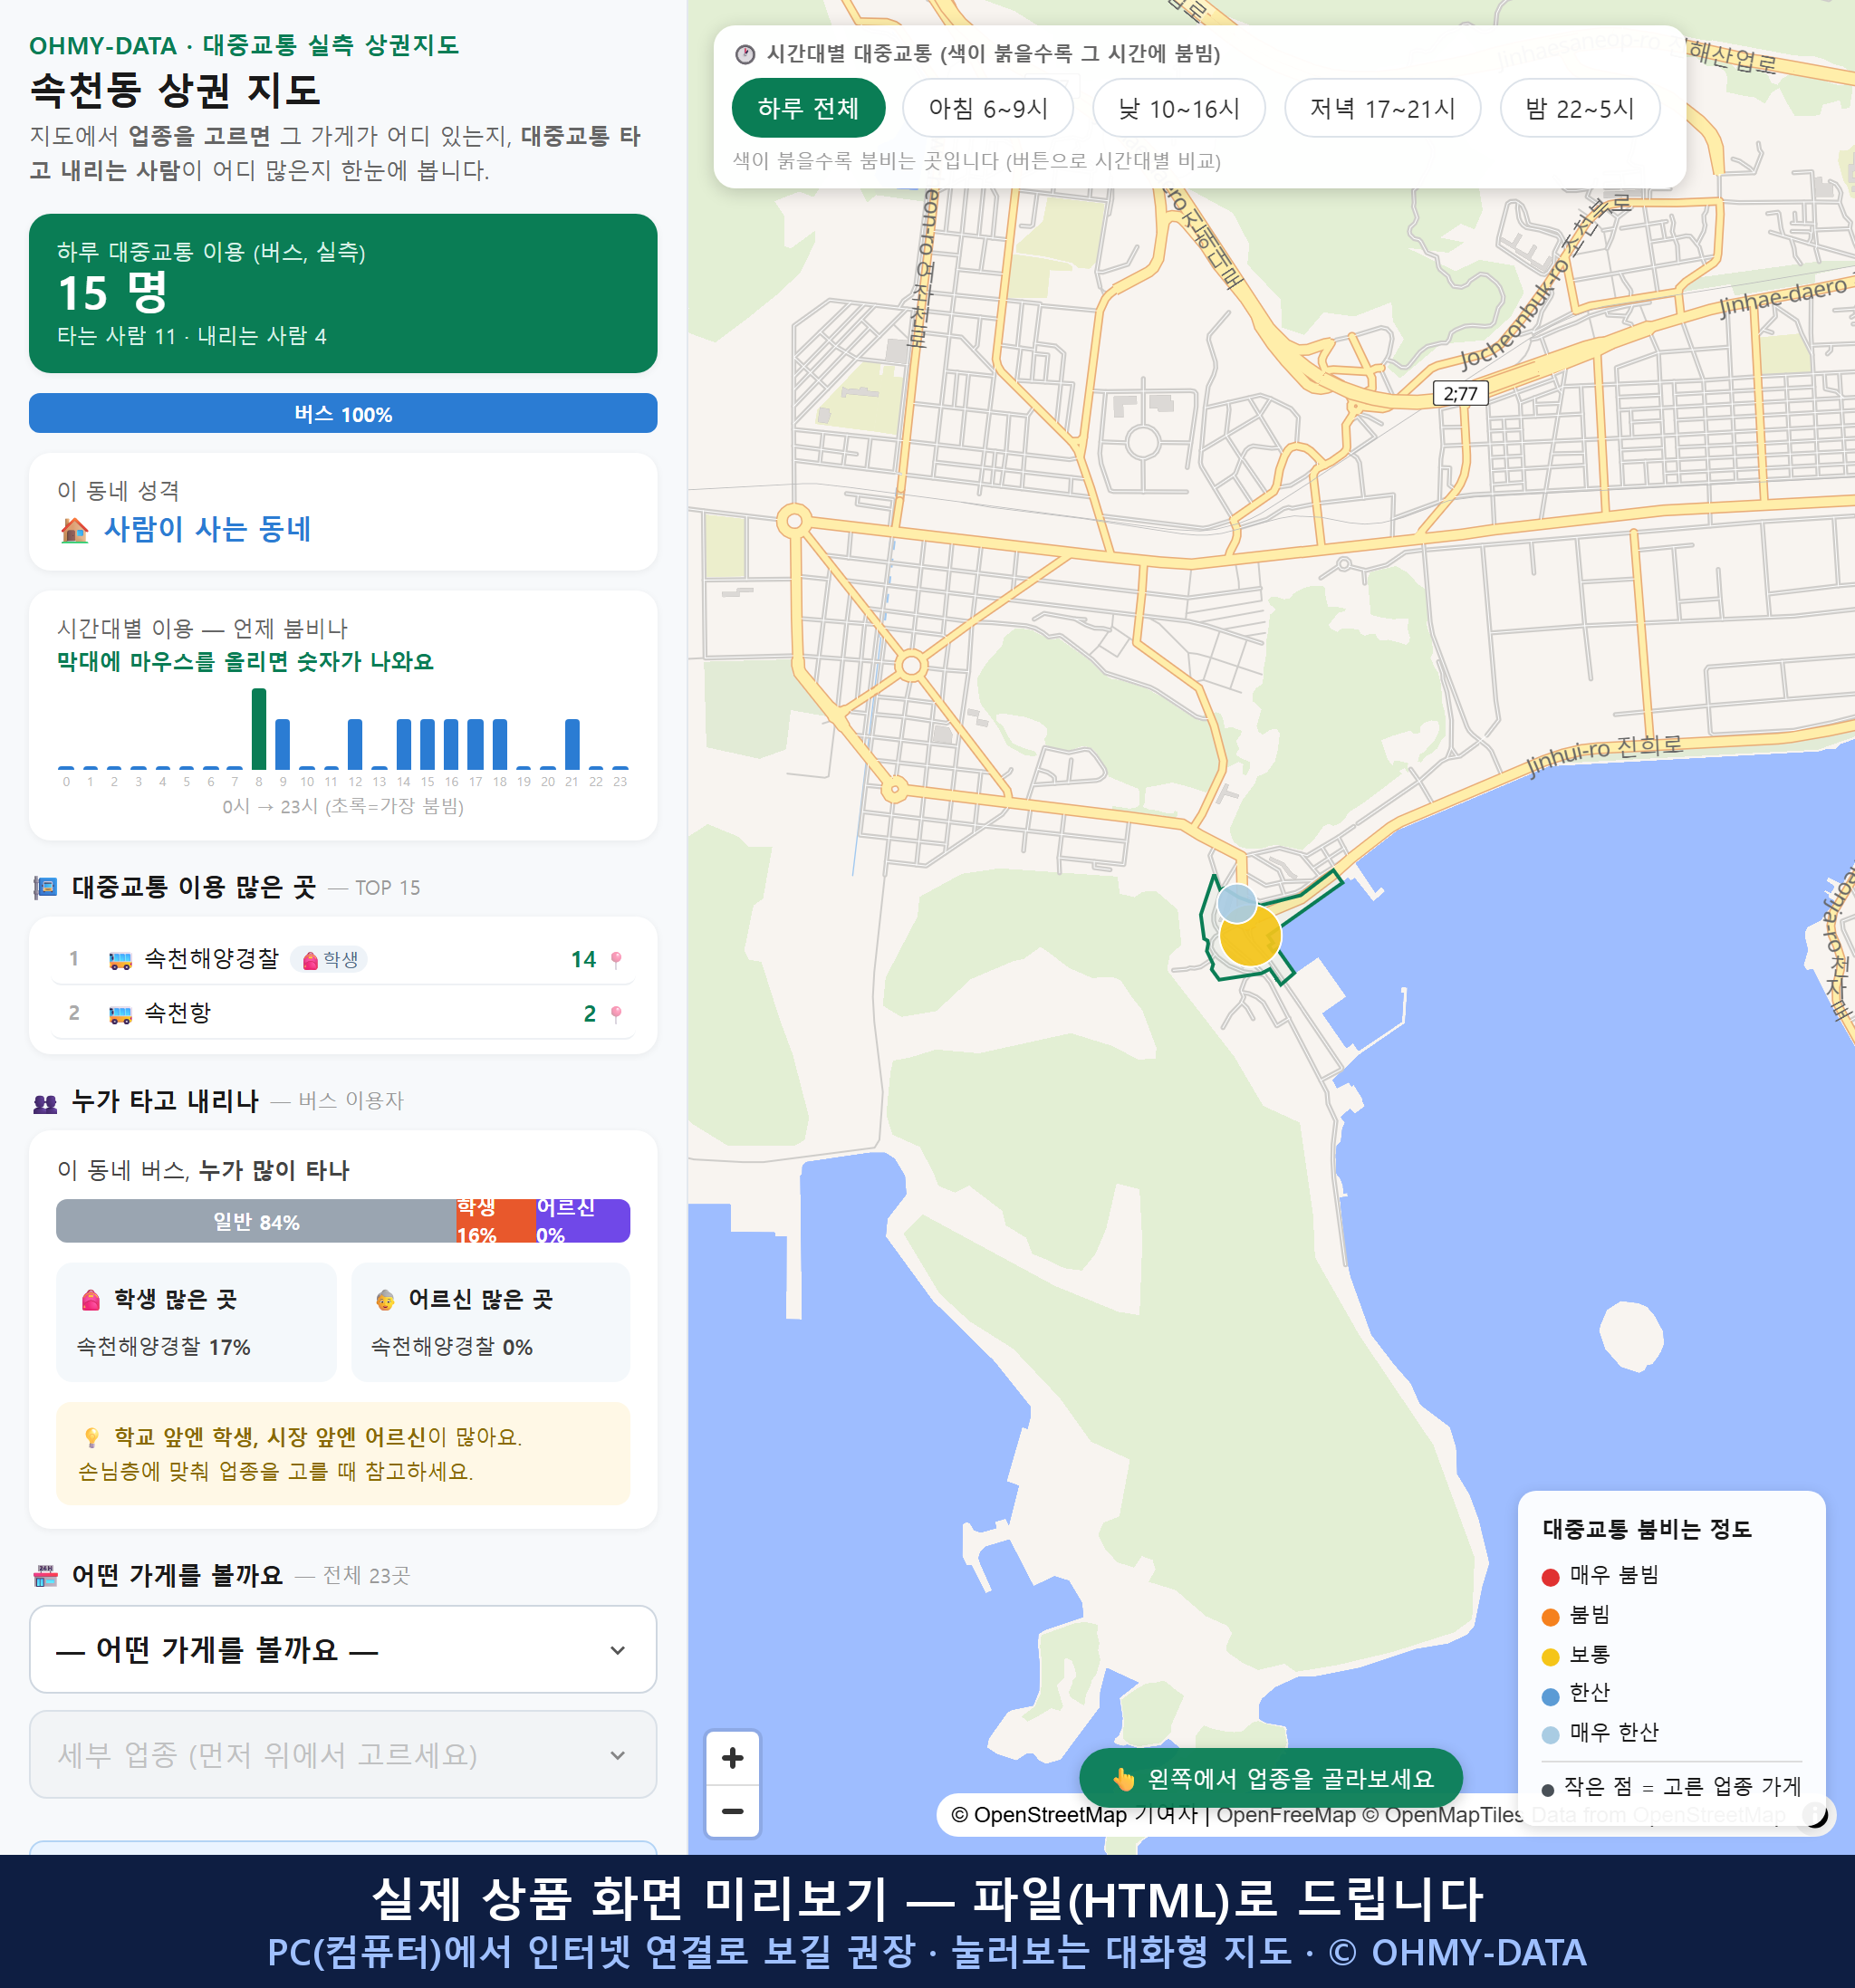This screenshot has width=1855, height=1988.
Task: Select the 아침 6~9시 time filter
Action: point(988,108)
